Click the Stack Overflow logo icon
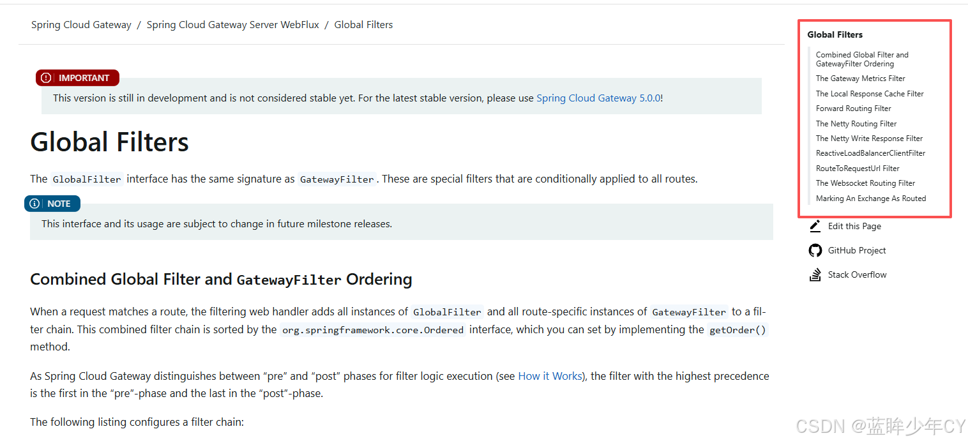 (x=815, y=274)
